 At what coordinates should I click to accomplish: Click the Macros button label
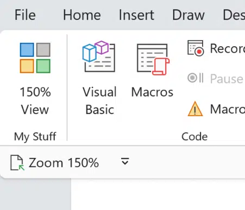[152, 92]
